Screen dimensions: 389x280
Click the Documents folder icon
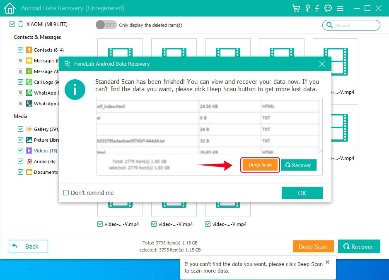pyautogui.click(x=29, y=172)
